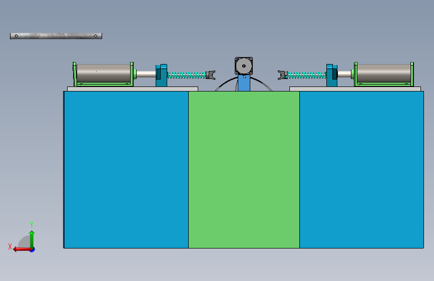This screenshot has width=434, height=281.
Task: Select the curved wire left of the motor post
Action: click(x=226, y=83)
